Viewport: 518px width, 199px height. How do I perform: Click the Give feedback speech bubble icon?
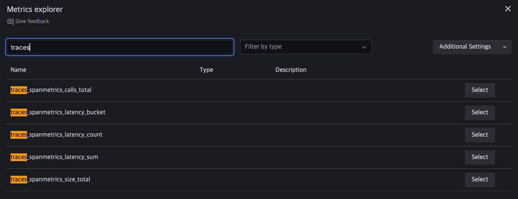click(x=10, y=21)
